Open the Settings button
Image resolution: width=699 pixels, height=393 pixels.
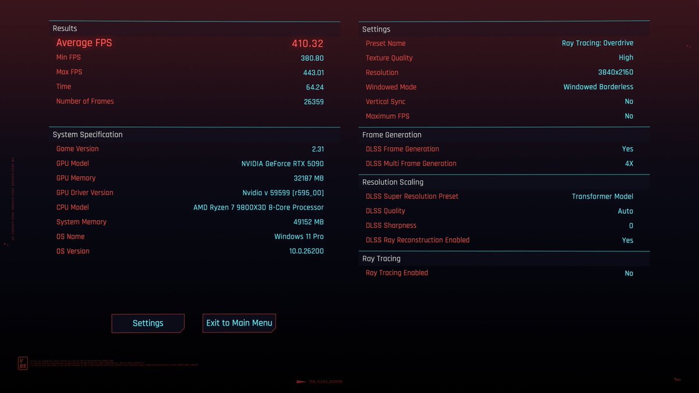click(x=148, y=323)
